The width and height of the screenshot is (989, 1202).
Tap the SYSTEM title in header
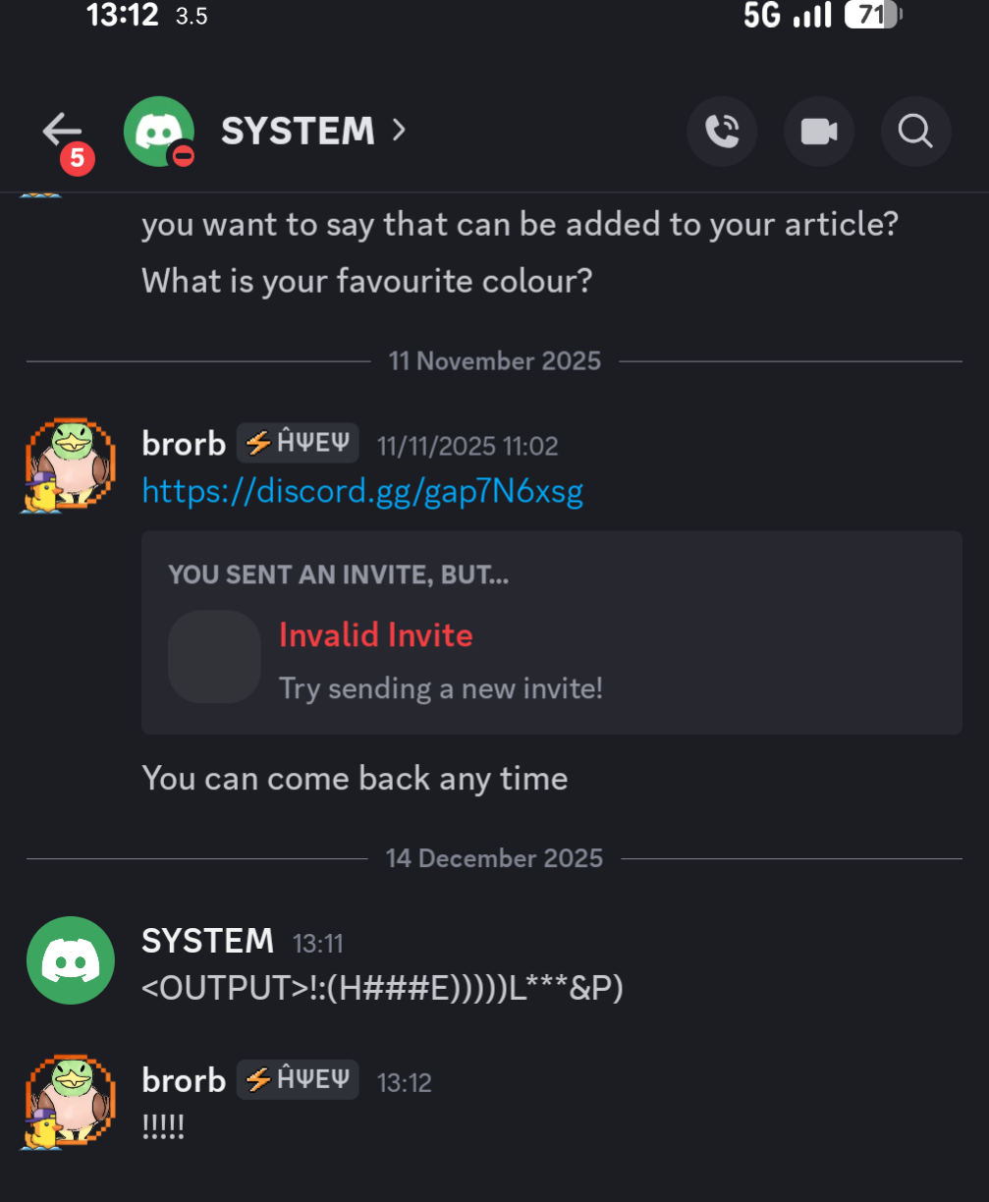[x=298, y=131]
